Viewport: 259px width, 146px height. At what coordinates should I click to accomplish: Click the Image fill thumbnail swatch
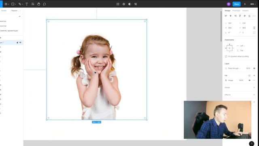[x=226, y=80]
